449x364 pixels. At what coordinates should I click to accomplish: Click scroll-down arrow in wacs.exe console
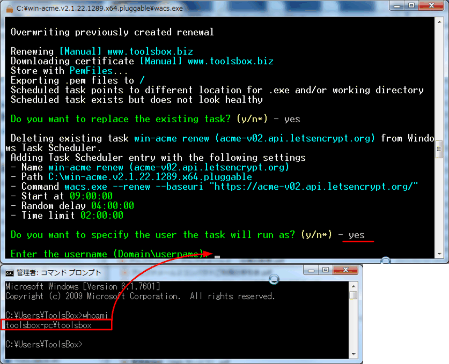439,254
